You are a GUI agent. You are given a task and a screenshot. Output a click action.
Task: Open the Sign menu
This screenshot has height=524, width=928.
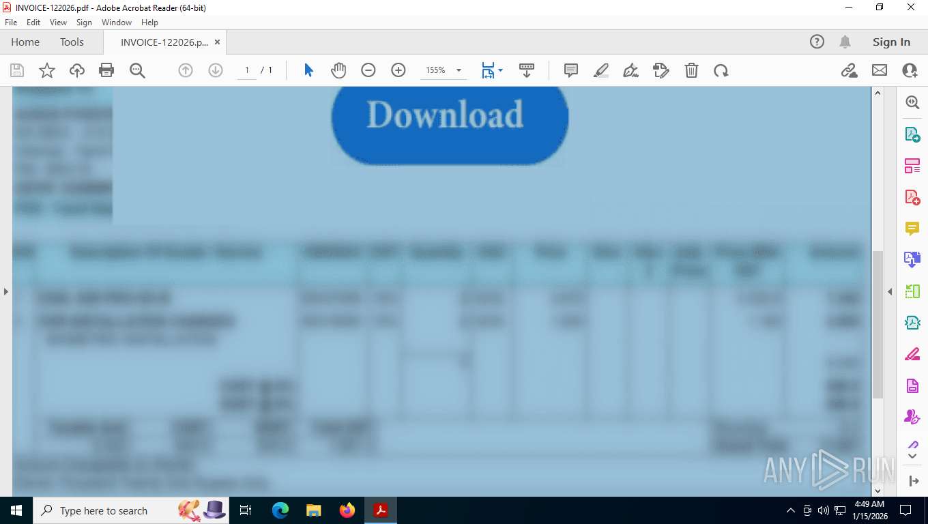pyautogui.click(x=84, y=23)
